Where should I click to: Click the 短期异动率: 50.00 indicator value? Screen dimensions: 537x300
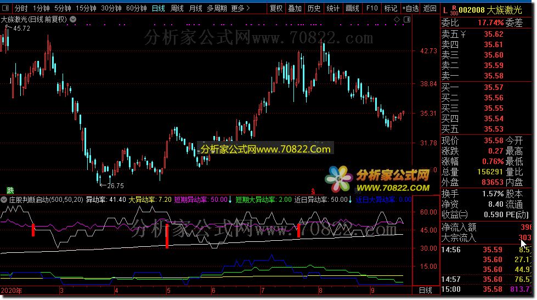tap(201, 199)
